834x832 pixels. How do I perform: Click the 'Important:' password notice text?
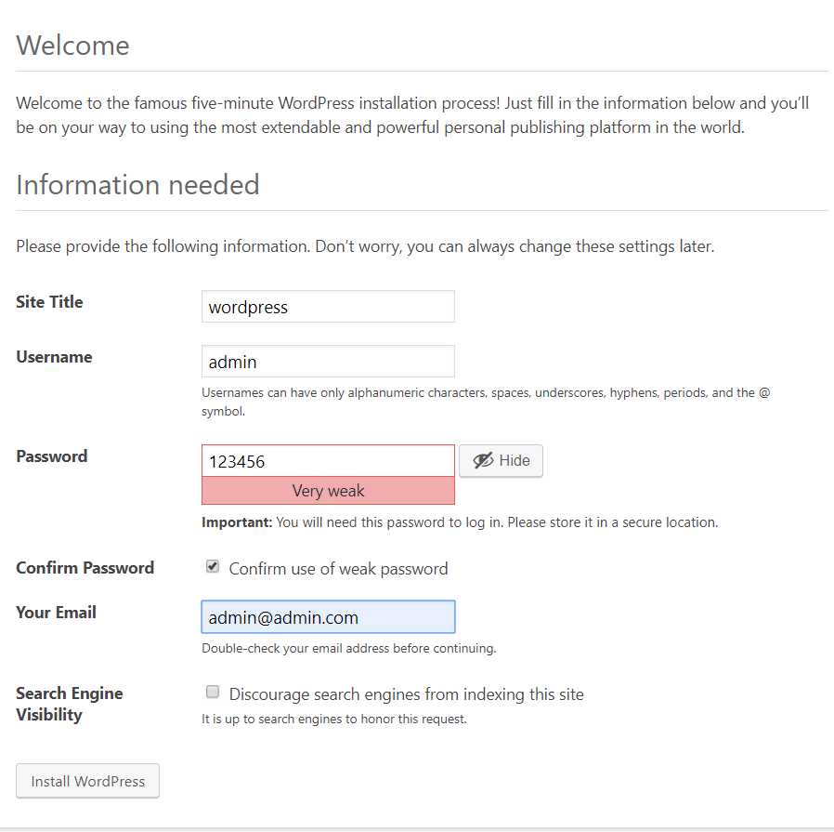tap(460, 522)
